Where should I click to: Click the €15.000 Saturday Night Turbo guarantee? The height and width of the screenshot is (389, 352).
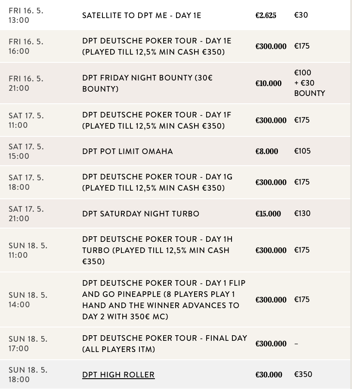pos(268,214)
